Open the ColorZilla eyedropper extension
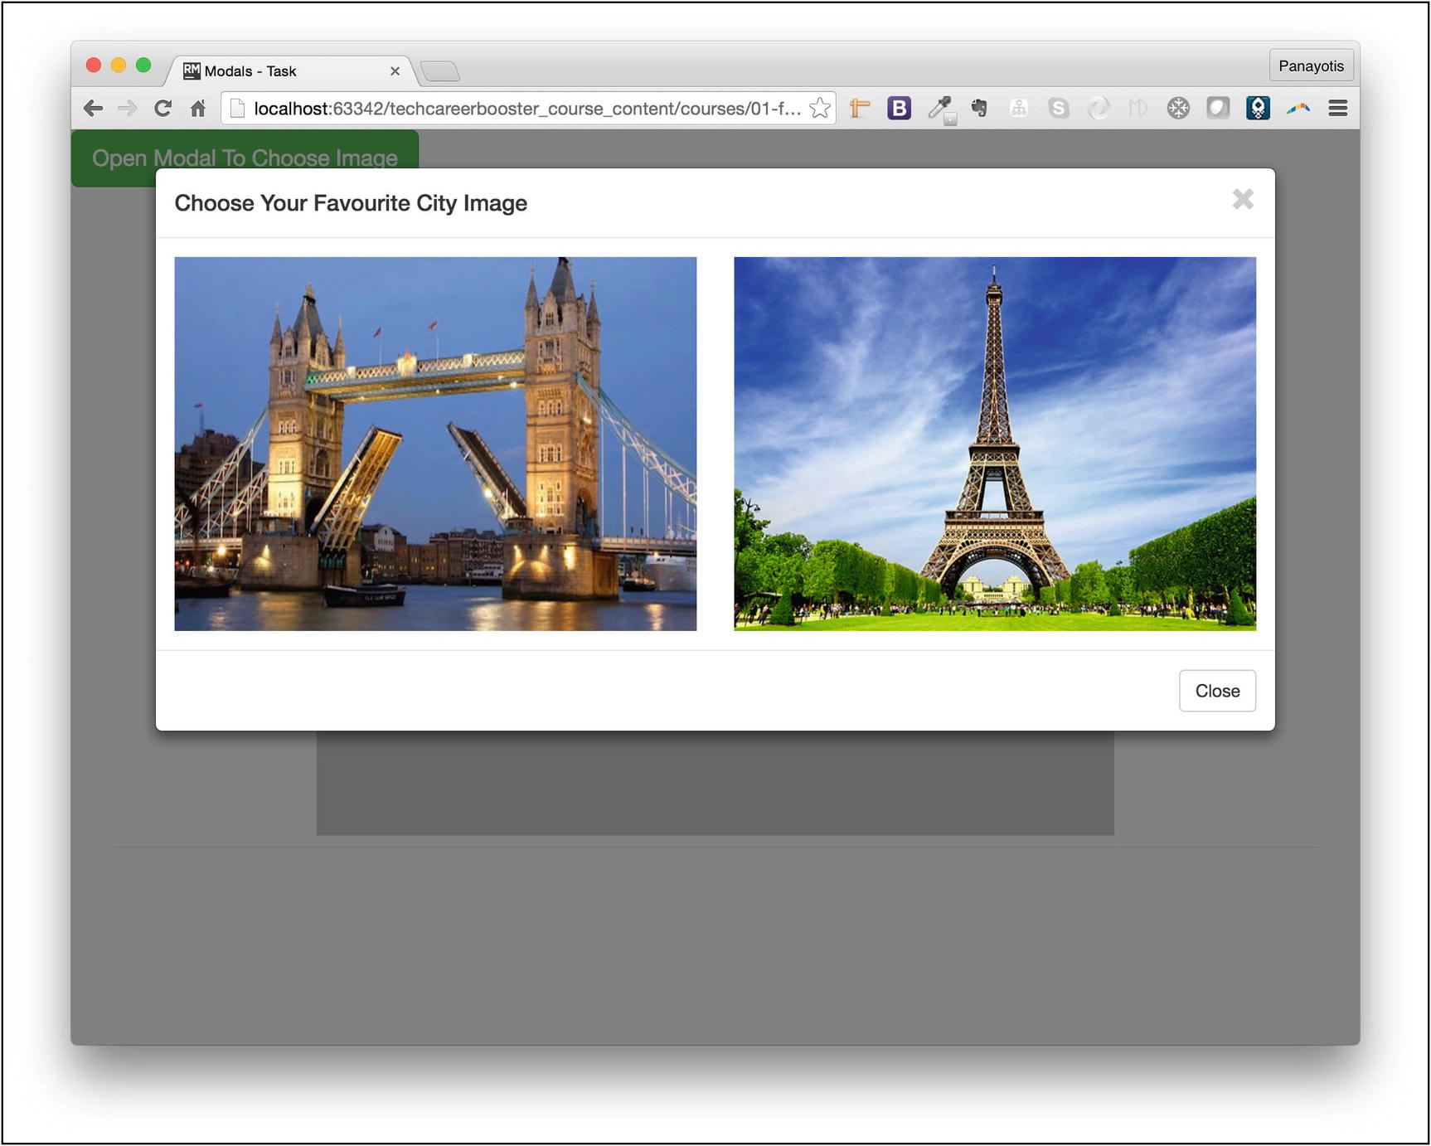The image size is (1431, 1146). [940, 108]
